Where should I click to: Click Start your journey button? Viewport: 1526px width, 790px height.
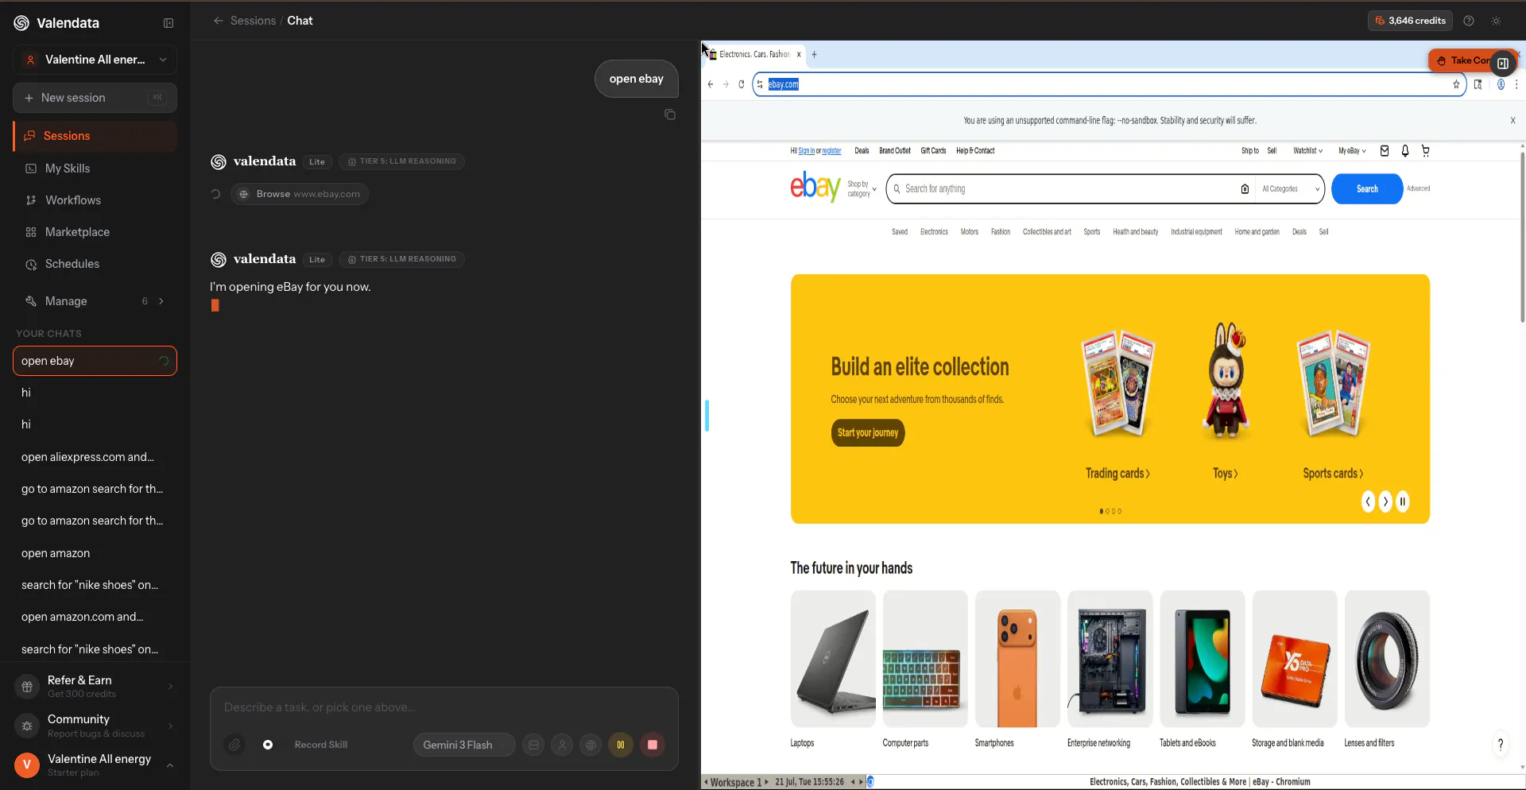pyautogui.click(x=868, y=433)
